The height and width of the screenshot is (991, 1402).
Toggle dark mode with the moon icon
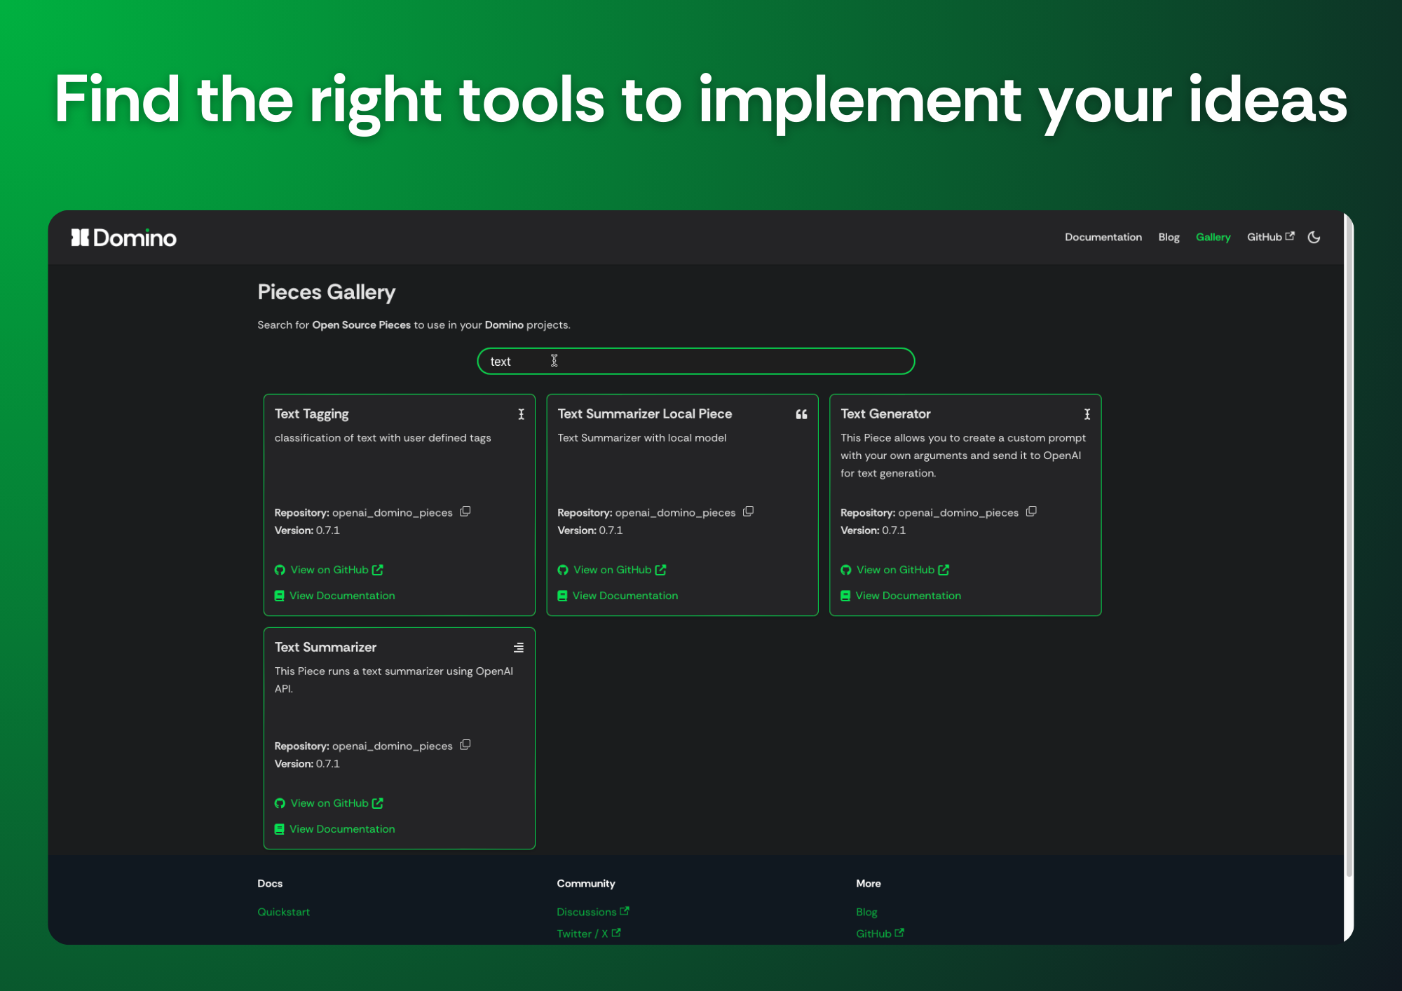(1314, 238)
